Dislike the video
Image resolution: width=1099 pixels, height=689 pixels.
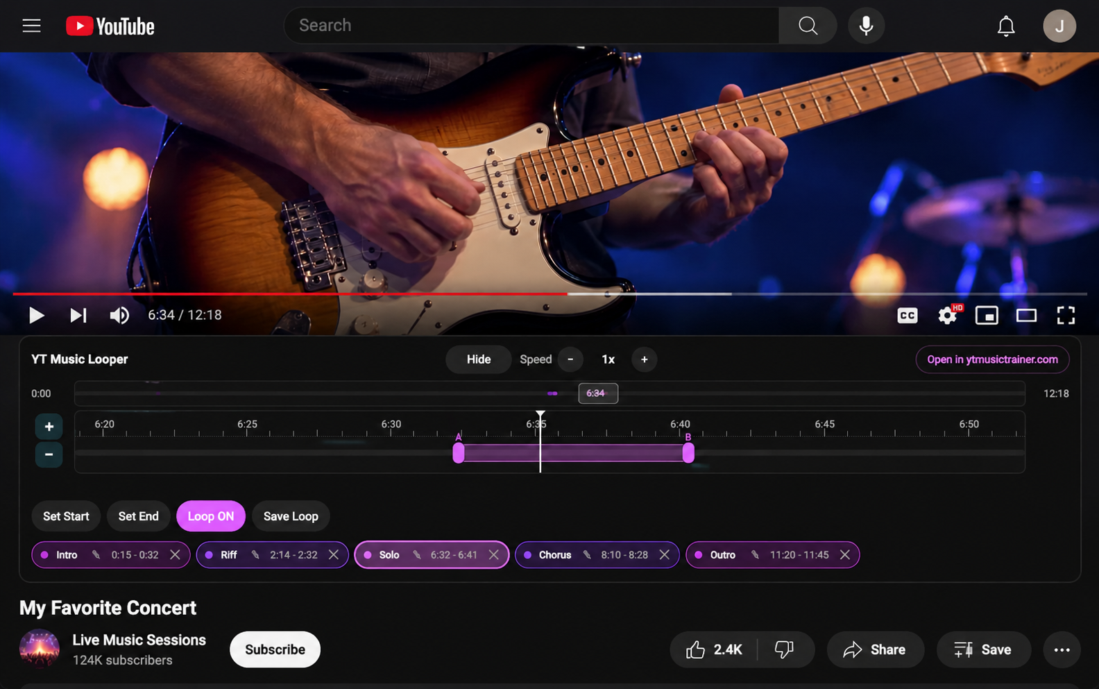pos(785,650)
